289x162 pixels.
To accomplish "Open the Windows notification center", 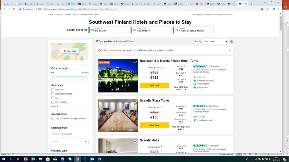I will 284,159.
